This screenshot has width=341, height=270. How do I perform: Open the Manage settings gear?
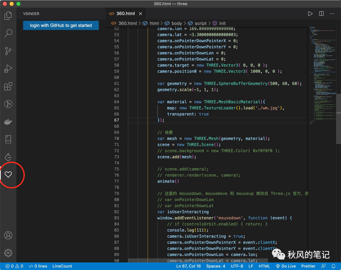point(8,253)
